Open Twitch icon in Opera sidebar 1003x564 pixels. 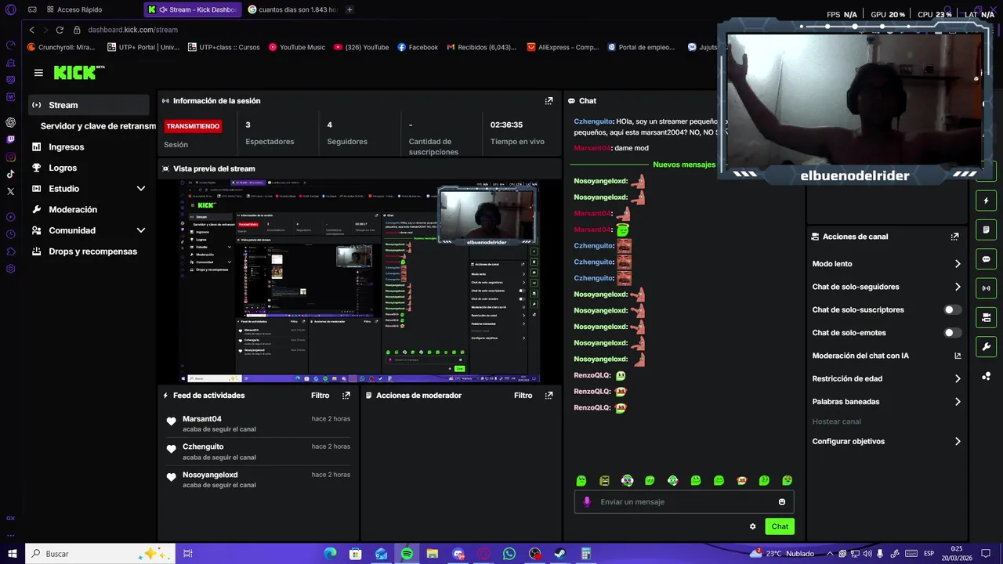[11, 139]
